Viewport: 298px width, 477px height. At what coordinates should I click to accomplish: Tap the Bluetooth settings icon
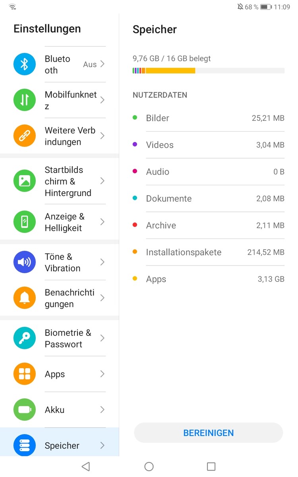[25, 64]
